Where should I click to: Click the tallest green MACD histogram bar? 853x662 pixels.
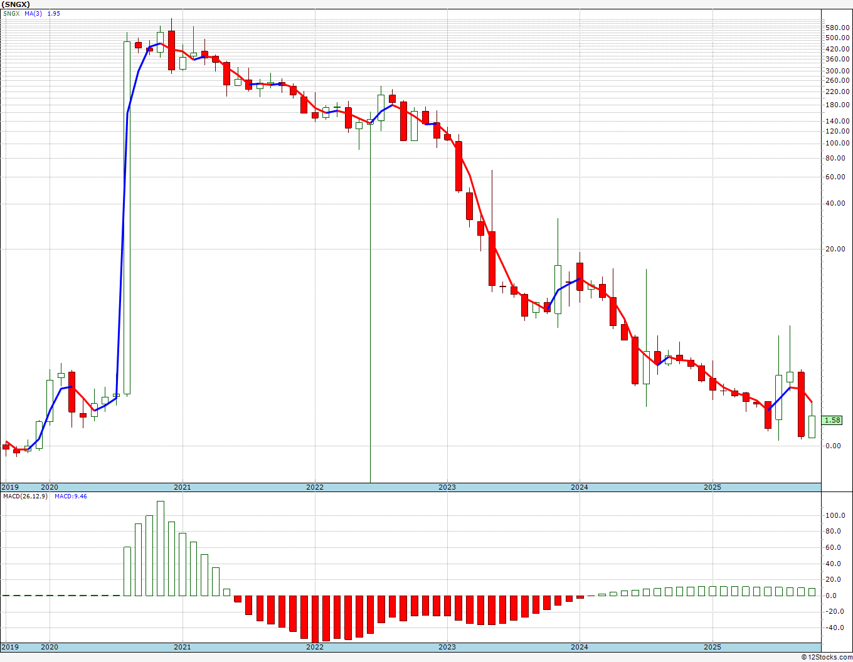pyautogui.click(x=161, y=549)
